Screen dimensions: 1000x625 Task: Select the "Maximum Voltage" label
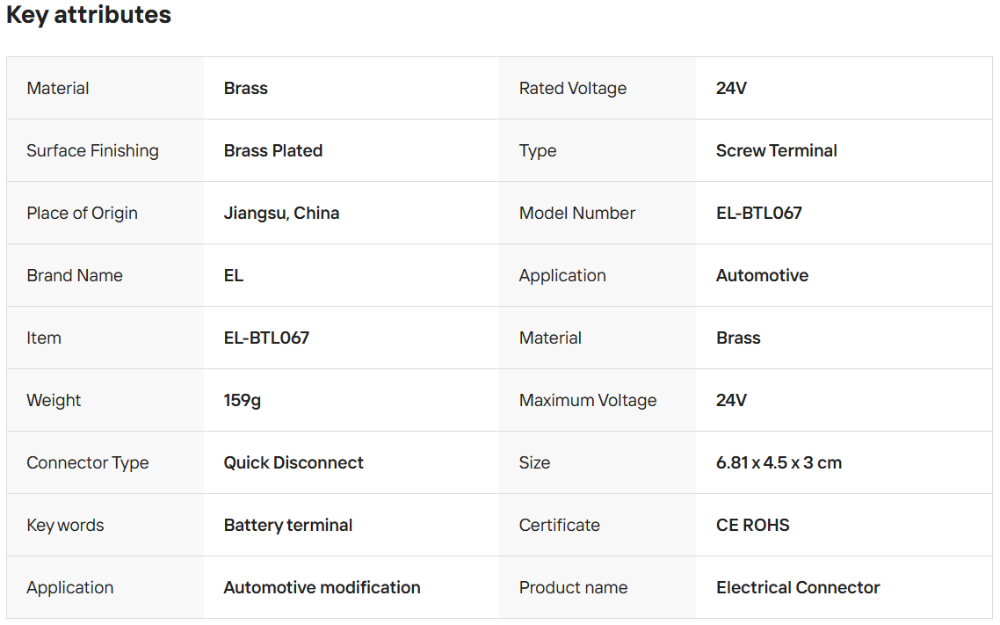click(x=588, y=400)
